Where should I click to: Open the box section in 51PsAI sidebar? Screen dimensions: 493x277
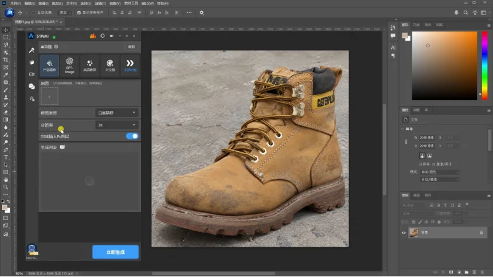click(x=32, y=63)
